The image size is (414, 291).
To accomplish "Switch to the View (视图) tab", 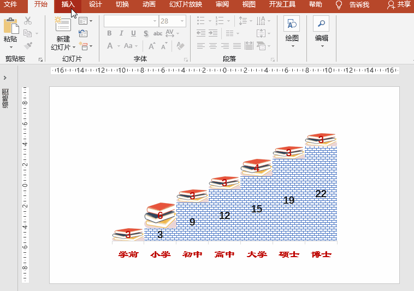I will click(x=249, y=4).
